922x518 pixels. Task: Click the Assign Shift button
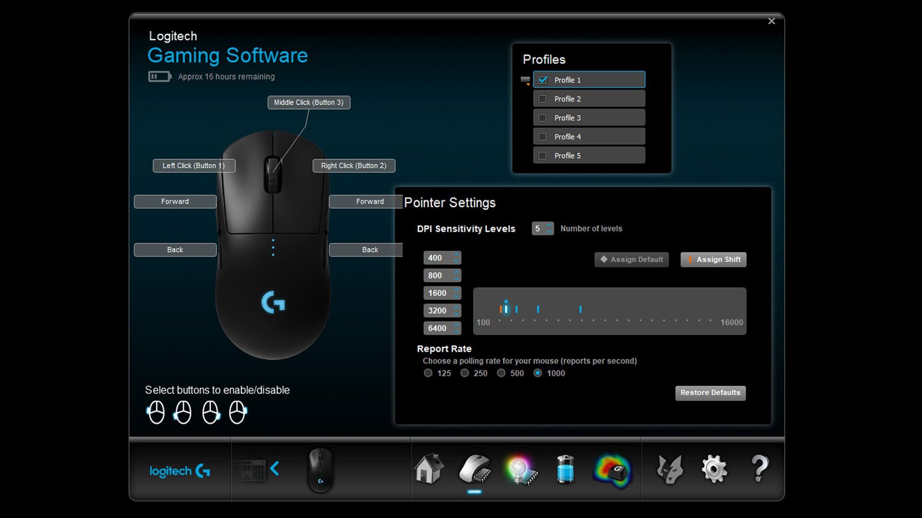[713, 260]
